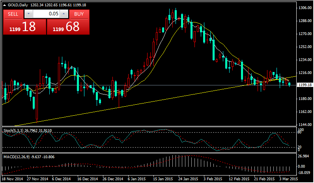Click the BUY button
Viewport: 314px width, 183px height.
(x=79, y=14)
